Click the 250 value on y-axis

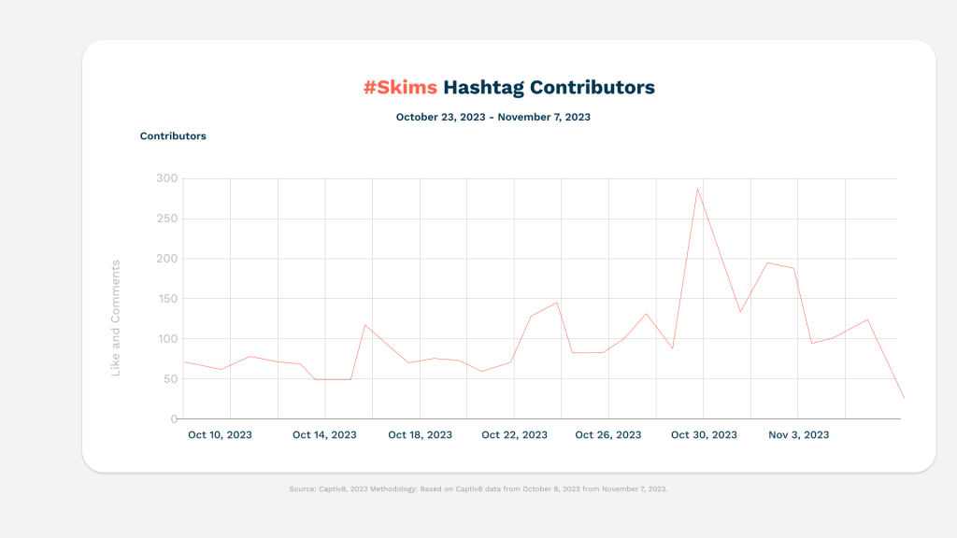pyautogui.click(x=166, y=219)
